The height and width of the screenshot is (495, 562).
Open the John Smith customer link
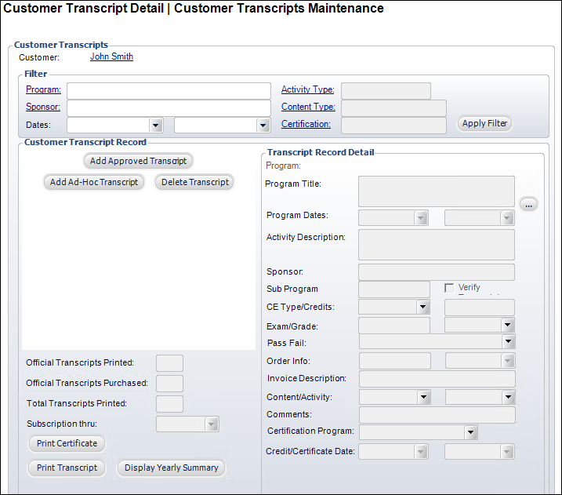click(111, 56)
